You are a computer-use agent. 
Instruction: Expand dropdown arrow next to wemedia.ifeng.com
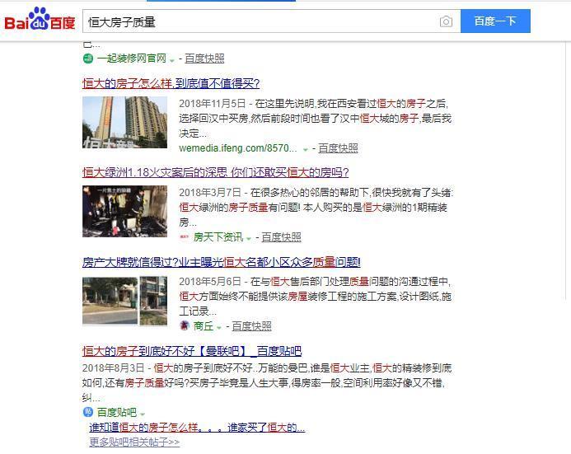coord(306,150)
